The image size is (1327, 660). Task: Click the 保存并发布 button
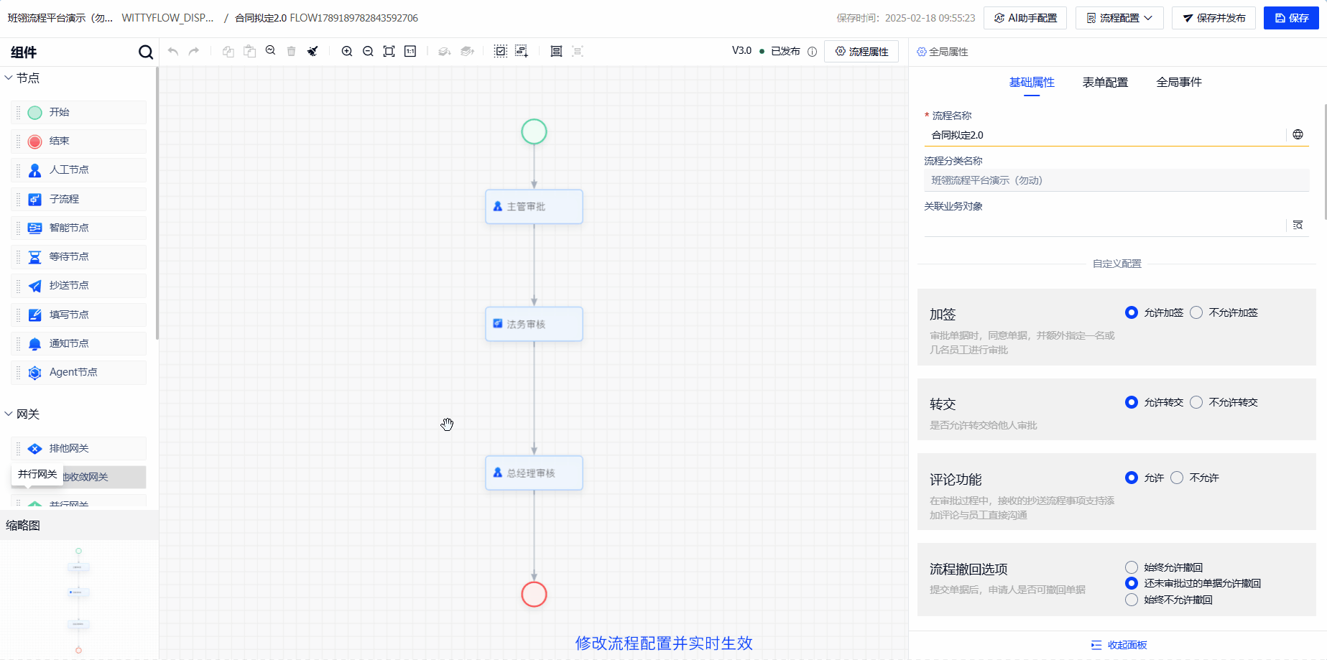[x=1214, y=18]
